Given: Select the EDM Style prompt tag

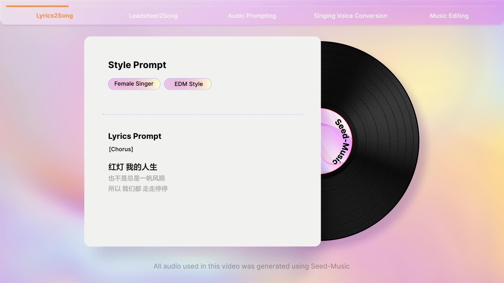Looking at the screenshot, I should point(188,84).
